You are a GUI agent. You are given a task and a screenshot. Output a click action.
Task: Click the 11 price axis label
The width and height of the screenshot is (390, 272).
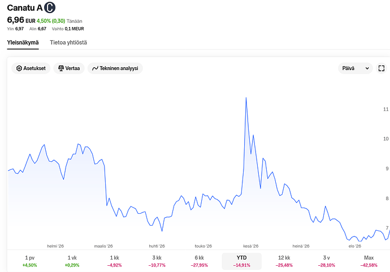coord(386,109)
